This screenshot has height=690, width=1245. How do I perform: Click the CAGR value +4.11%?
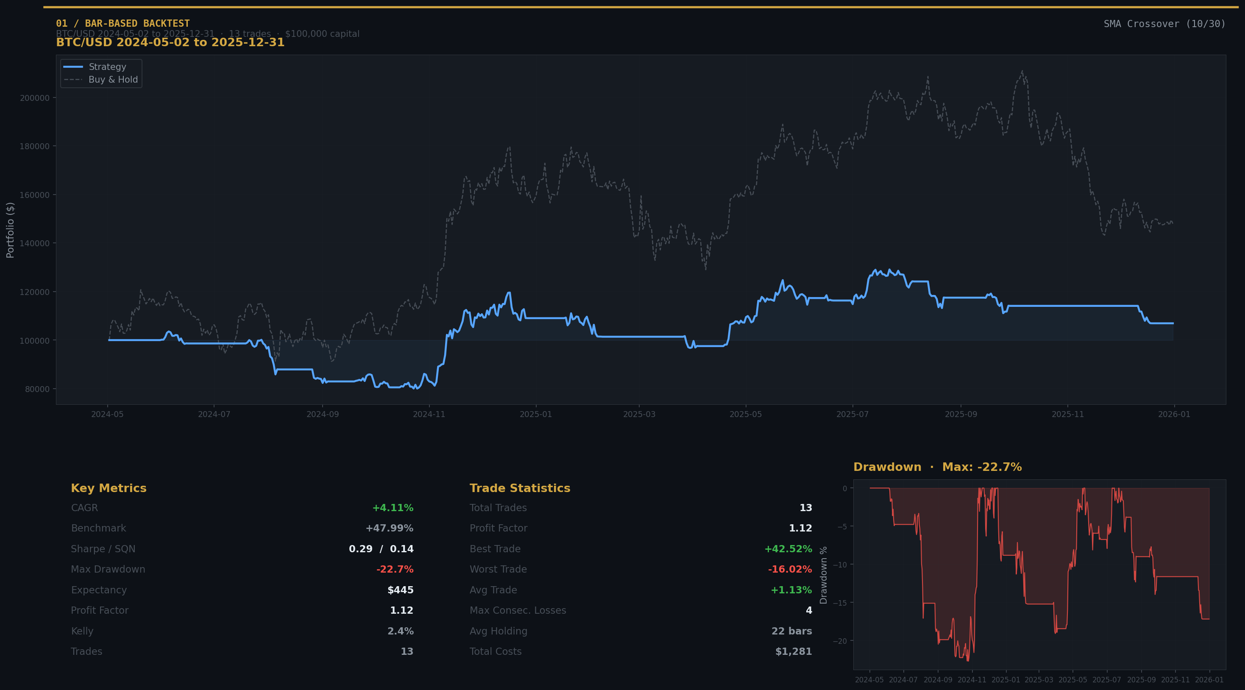393,507
